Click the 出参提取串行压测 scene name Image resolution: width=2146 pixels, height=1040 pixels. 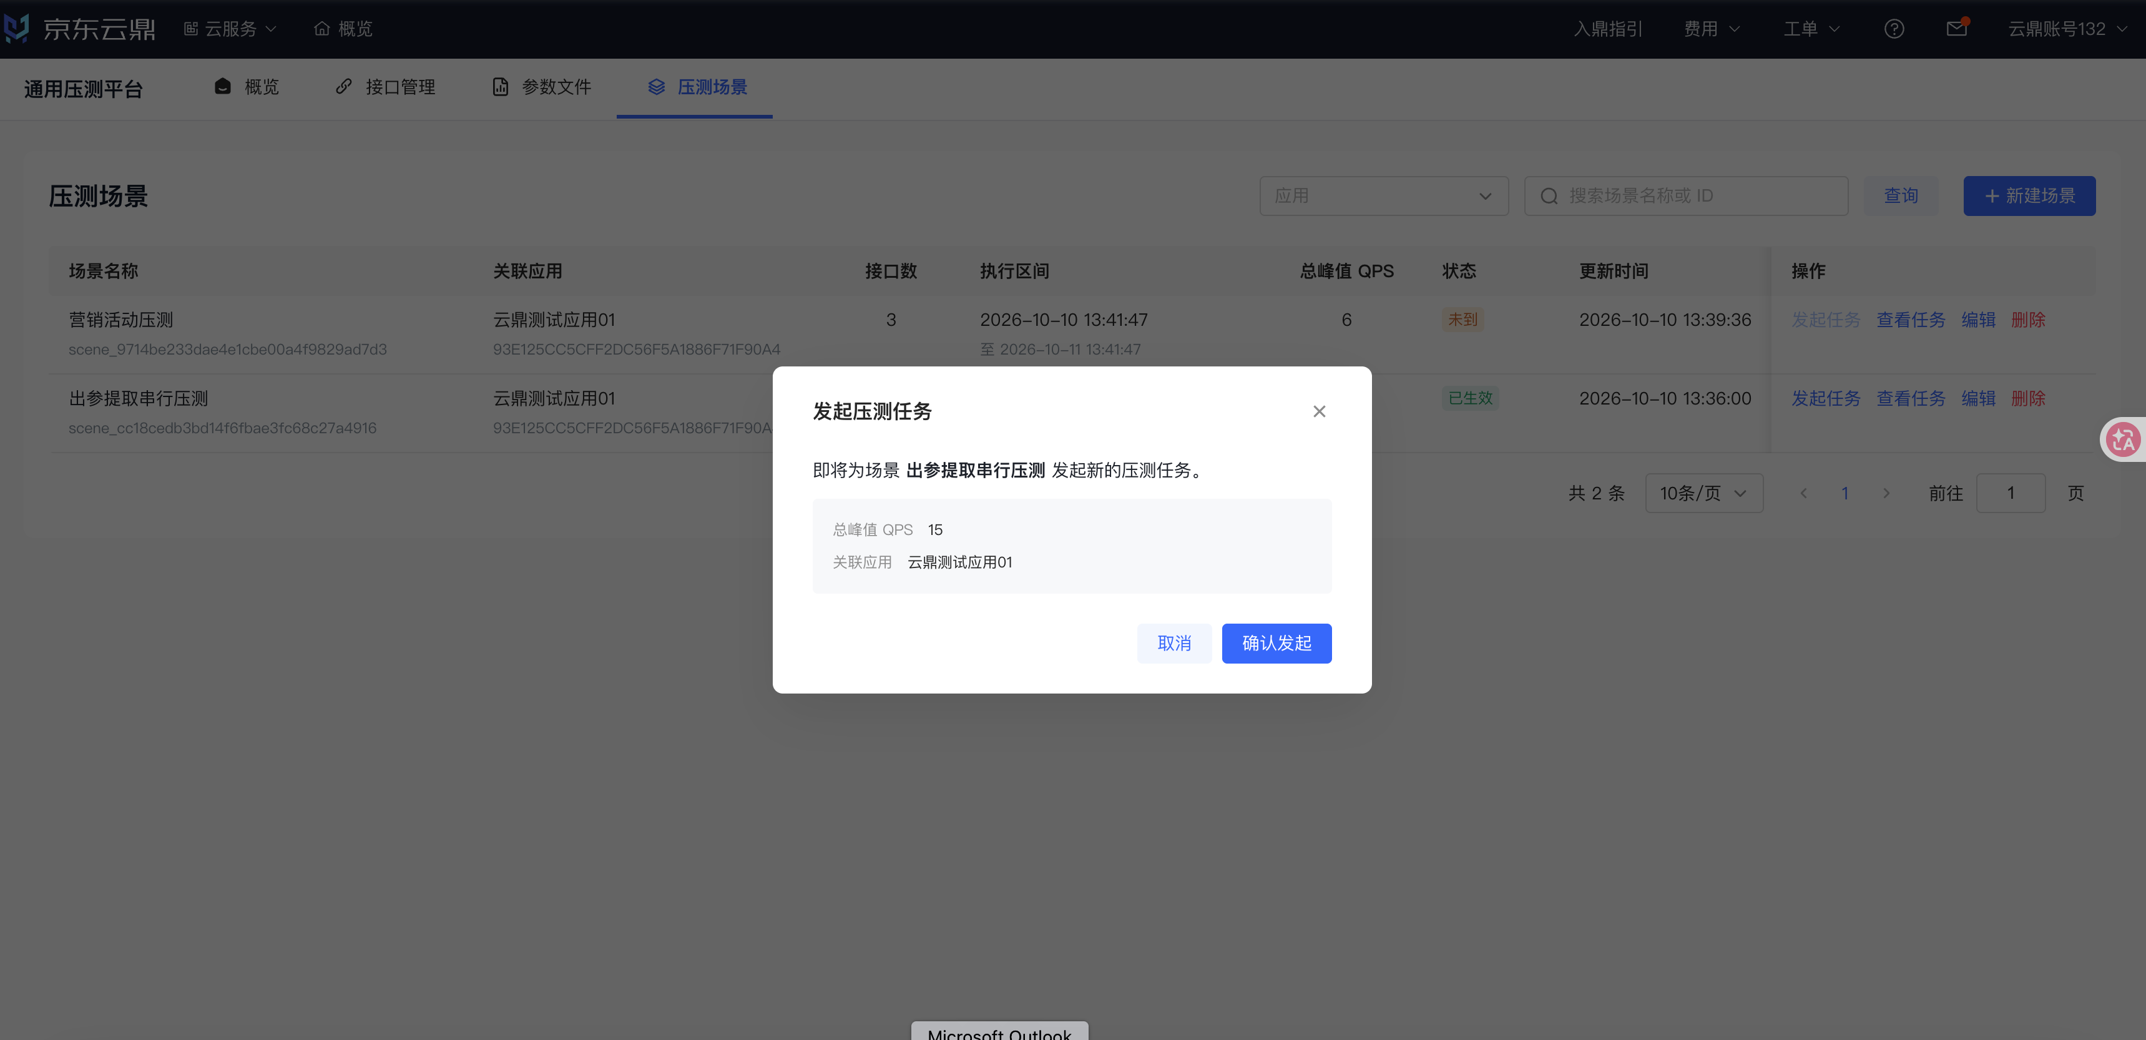pyautogui.click(x=139, y=398)
